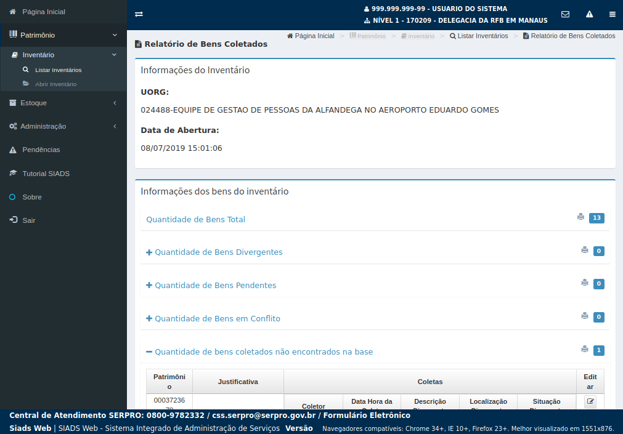Click Listar Inventários breadcrumb link

coord(479,36)
